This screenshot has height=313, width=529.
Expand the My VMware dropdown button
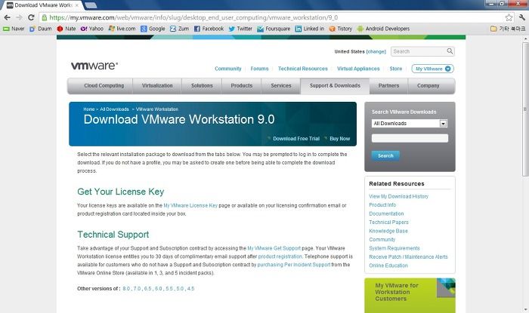click(x=432, y=69)
